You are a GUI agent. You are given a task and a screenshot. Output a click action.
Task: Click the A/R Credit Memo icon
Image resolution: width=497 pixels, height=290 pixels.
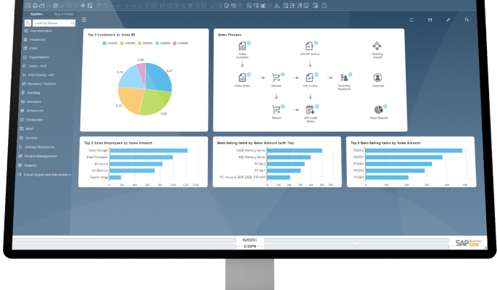click(310, 109)
